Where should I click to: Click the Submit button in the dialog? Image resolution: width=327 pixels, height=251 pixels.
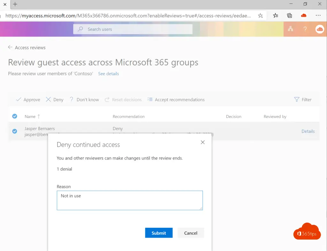point(159,233)
